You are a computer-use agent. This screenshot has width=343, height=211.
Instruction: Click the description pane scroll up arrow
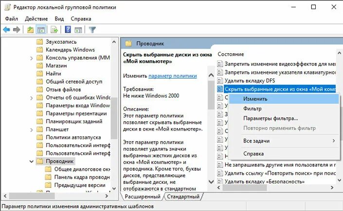coord(211,75)
